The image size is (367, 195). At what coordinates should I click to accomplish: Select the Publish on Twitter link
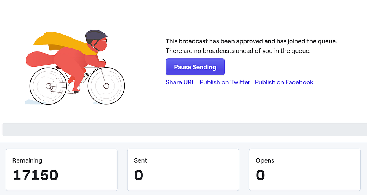tap(225, 82)
